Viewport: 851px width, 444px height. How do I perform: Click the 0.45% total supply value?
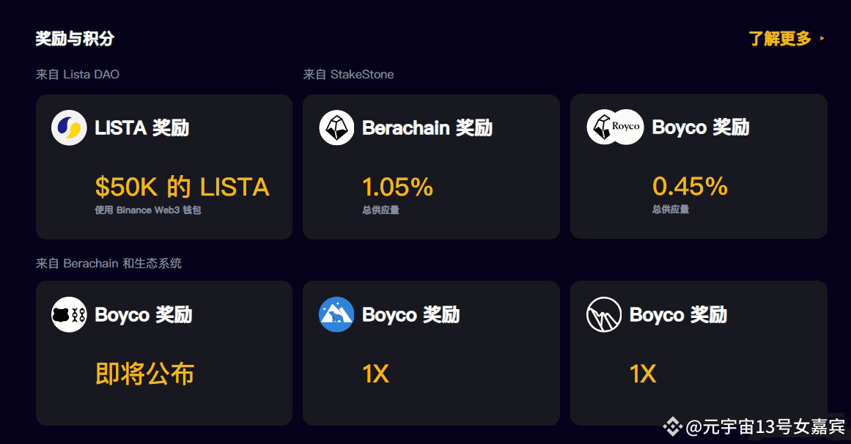pos(690,186)
